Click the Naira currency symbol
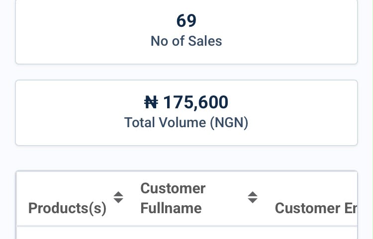373x239 pixels. click(151, 102)
